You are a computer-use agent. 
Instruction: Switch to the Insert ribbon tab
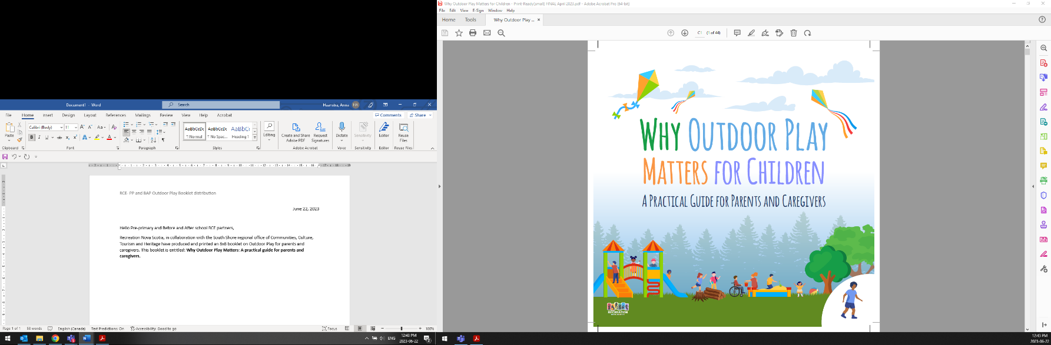pos(48,115)
